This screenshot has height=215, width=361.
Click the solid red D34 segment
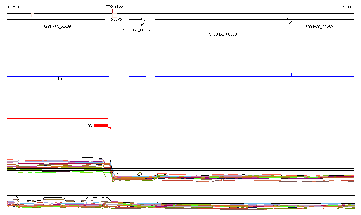[101, 126]
